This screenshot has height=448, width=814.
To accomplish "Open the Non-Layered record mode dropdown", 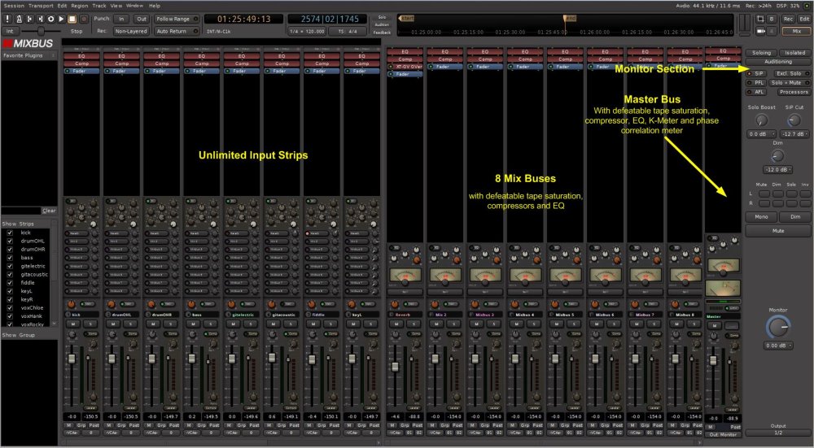I will [131, 31].
